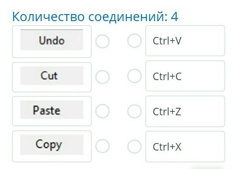The width and height of the screenshot is (237, 169).
Task: Select the connector circle next to Paste
Action: tap(102, 111)
